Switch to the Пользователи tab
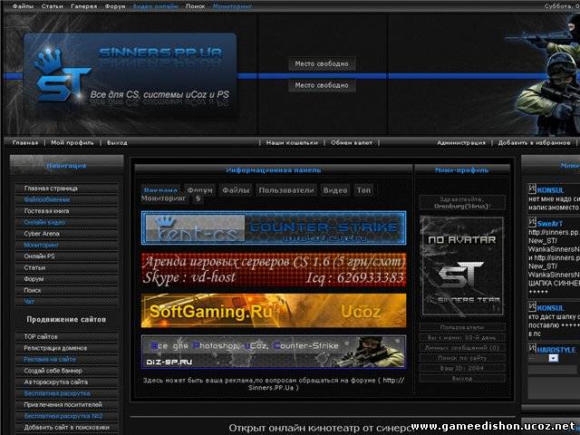 coord(286,190)
